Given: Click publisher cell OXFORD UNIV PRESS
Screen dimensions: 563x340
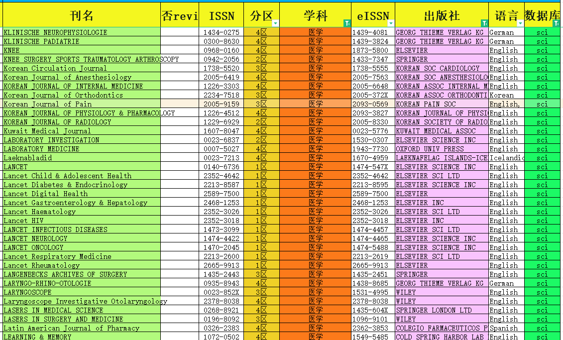Looking at the screenshot, I should tap(442, 149).
